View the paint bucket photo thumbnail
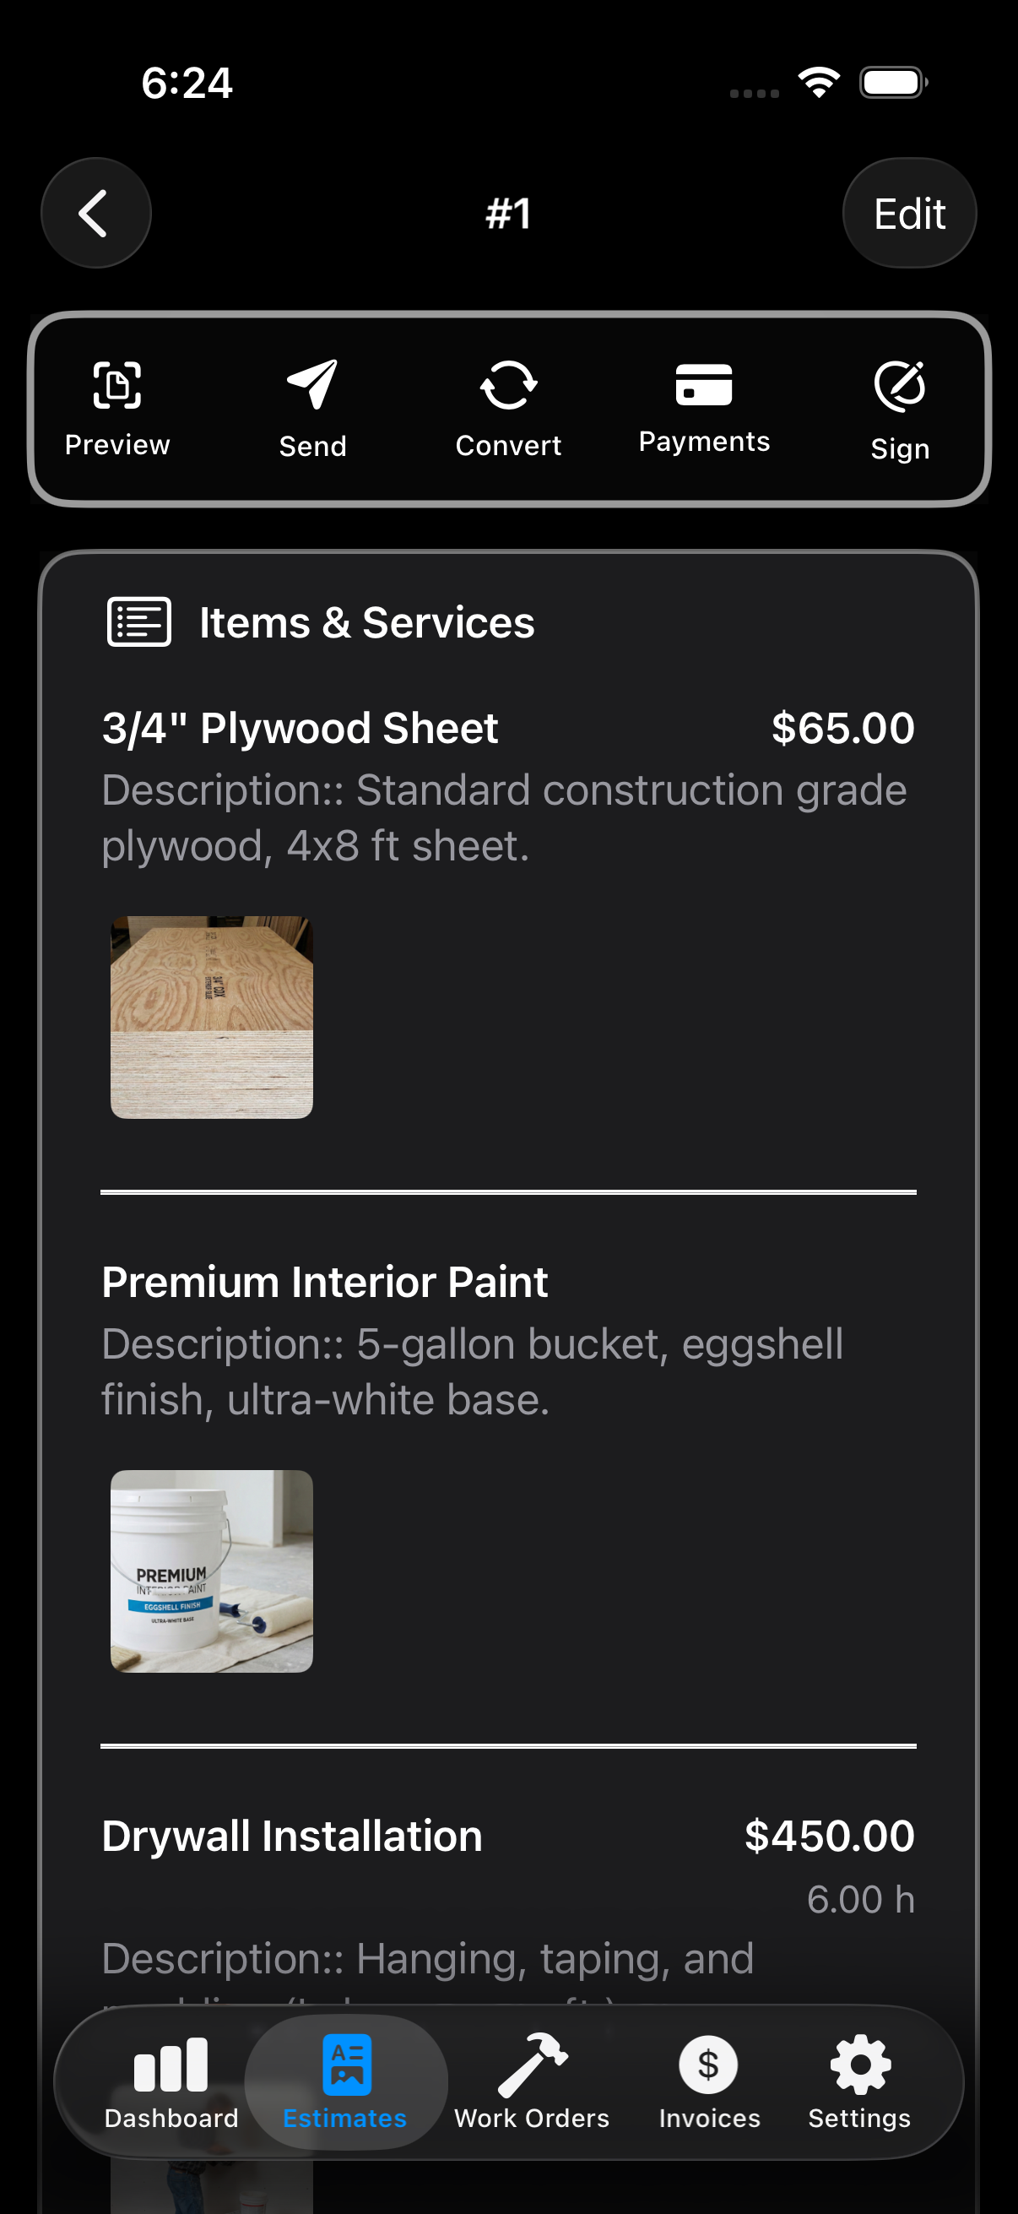 [x=211, y=1571]
